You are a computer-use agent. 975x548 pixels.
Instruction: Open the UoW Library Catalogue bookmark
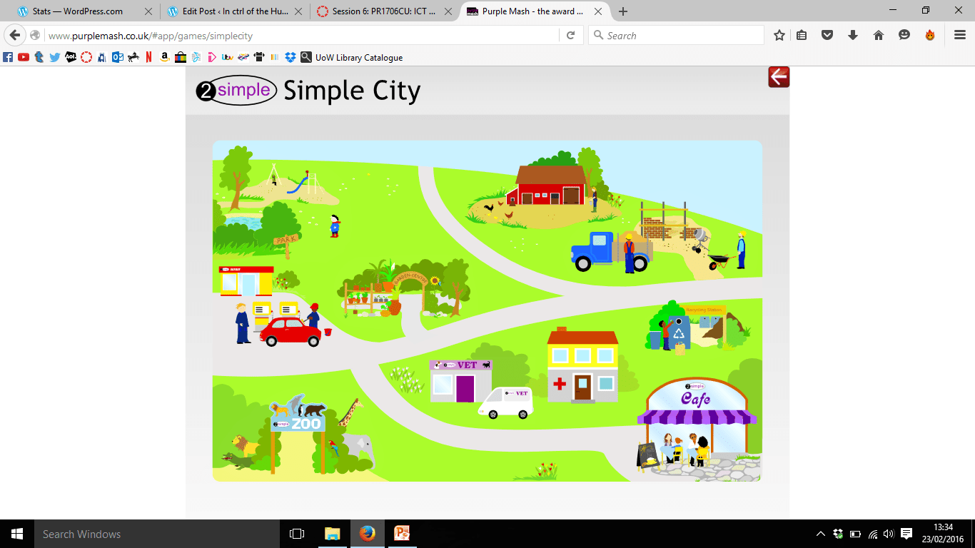[x=351, y=57]
